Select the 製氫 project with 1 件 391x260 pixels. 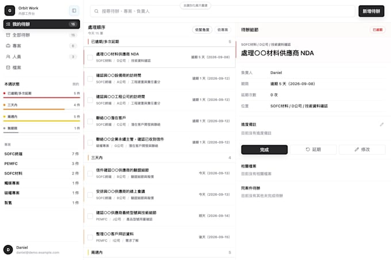(41, 203)
